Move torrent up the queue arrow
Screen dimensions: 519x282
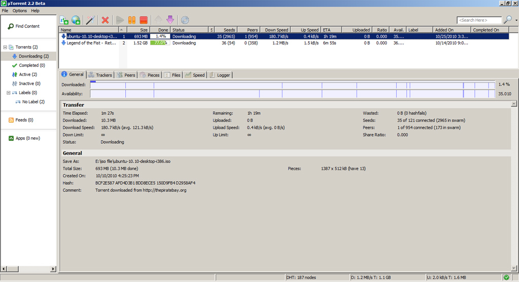pyautogui.click(x=158, y=20)
